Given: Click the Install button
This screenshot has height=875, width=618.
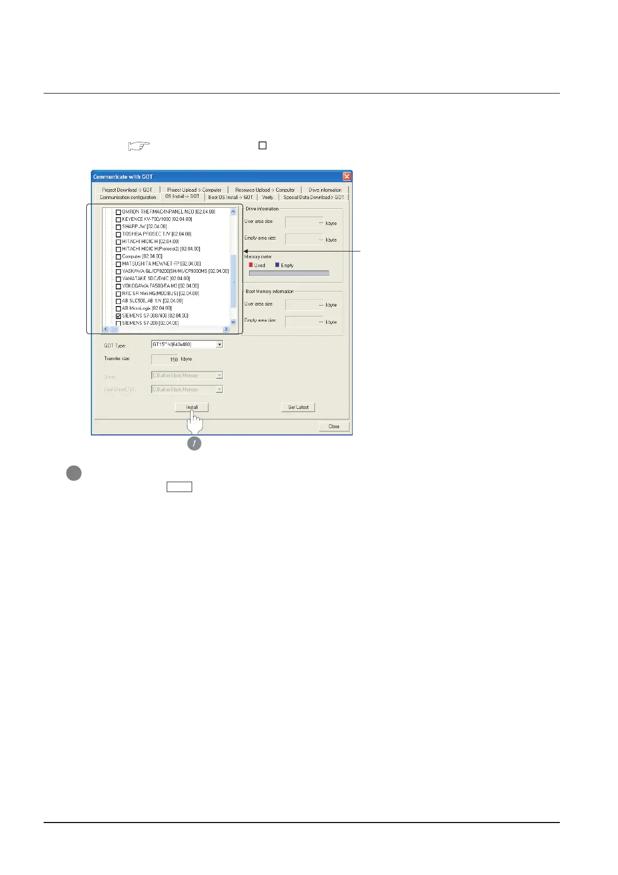Looking at the screenshot, I should 192,407.
